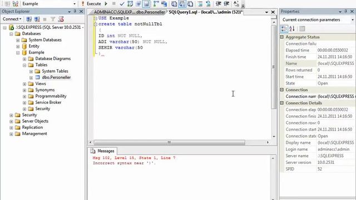Click Connect Object Explorer server icon

click(x=29, y=19)
